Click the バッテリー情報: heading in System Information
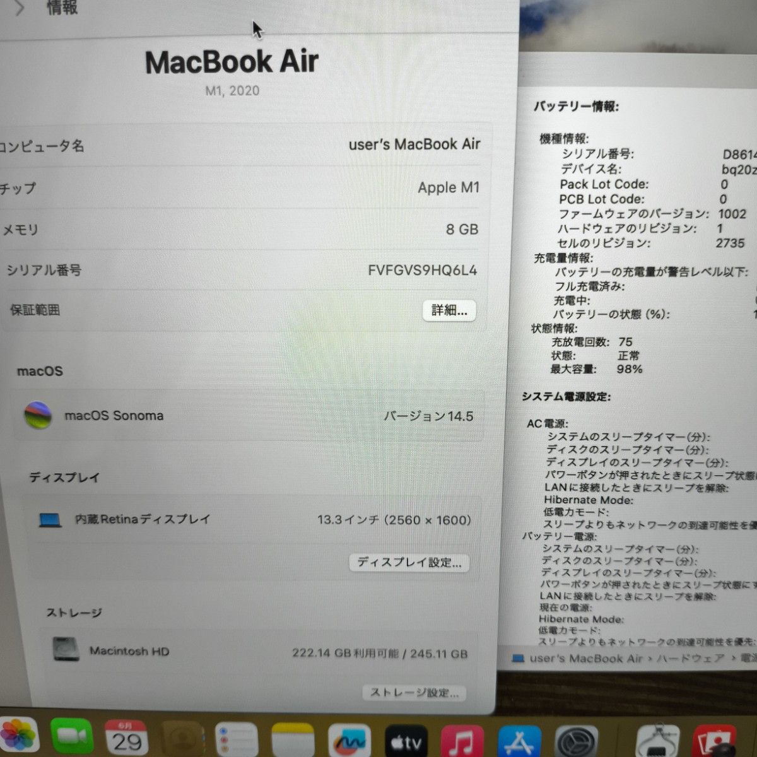The height and width of the screenshot is (757, 757). [577, 107]
